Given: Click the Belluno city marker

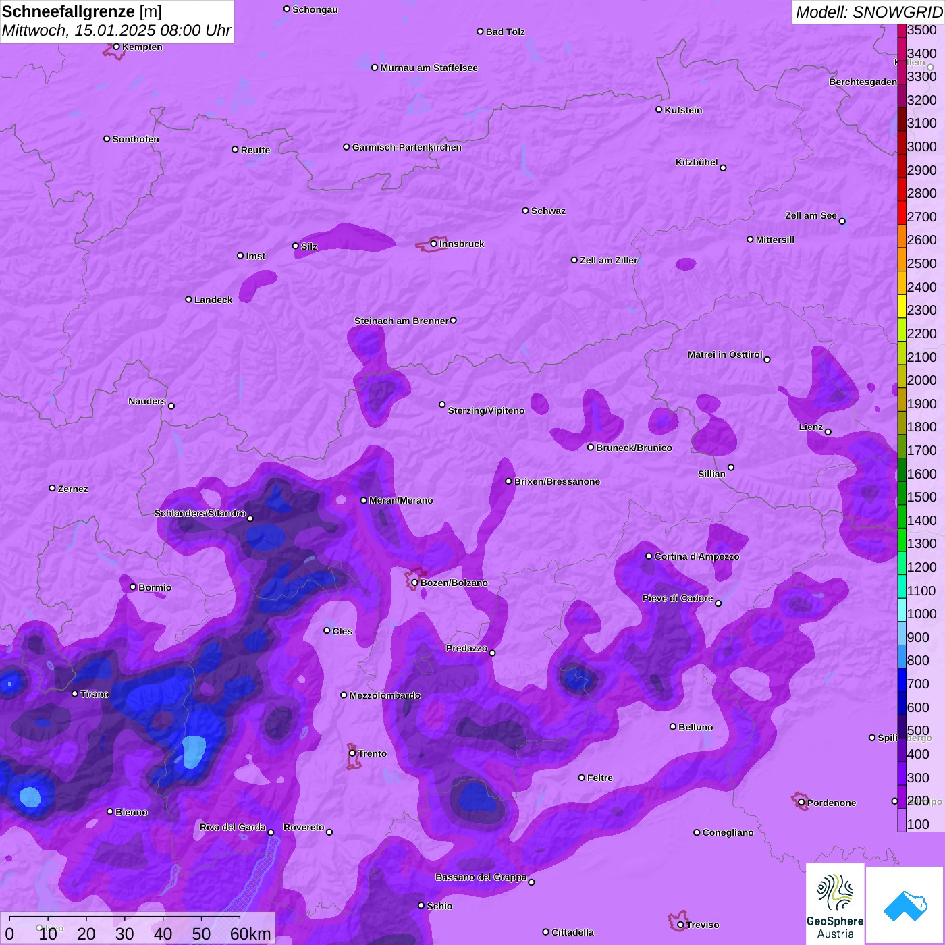Looking at the screenshot, I should (x=673, y=727).
